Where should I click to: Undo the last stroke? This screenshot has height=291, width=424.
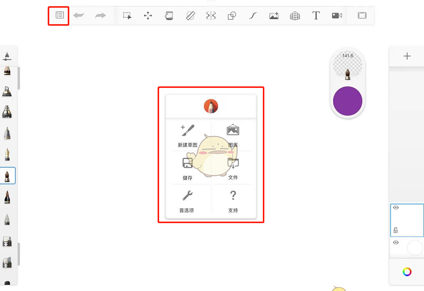point(79,15)
